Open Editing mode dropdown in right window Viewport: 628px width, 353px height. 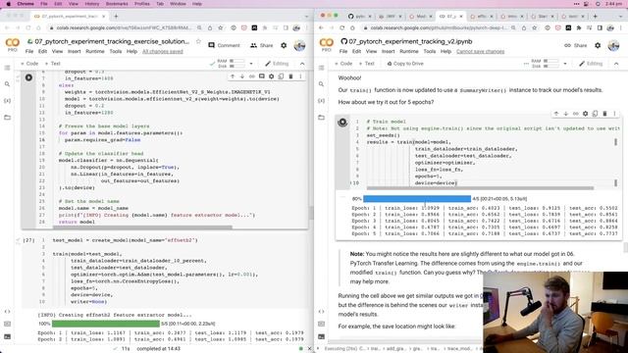point(591,63)
